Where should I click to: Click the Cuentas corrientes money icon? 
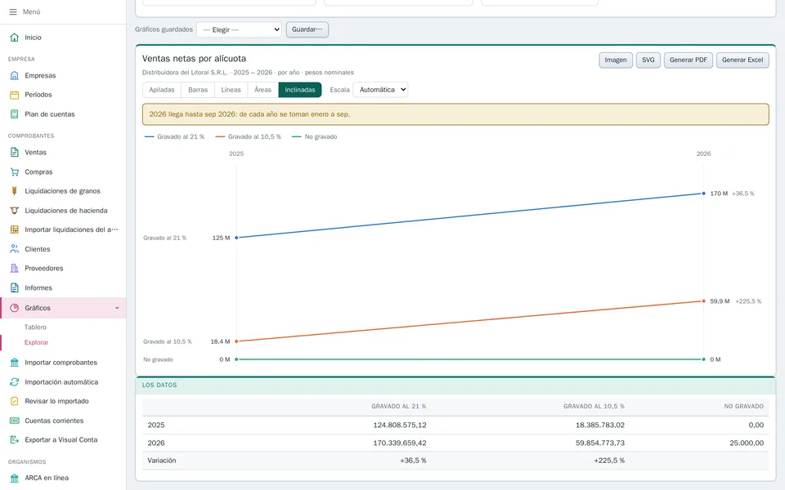point(15,421)
